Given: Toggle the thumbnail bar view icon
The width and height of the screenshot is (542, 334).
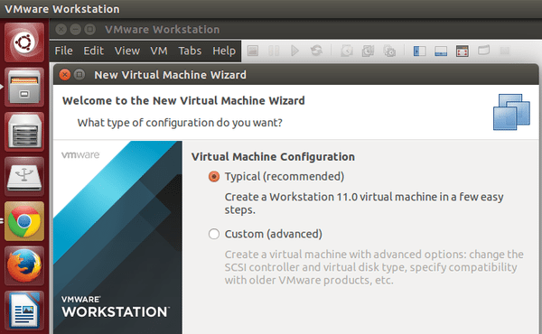Looking at the screenshot, I should [x=441, y=51].
